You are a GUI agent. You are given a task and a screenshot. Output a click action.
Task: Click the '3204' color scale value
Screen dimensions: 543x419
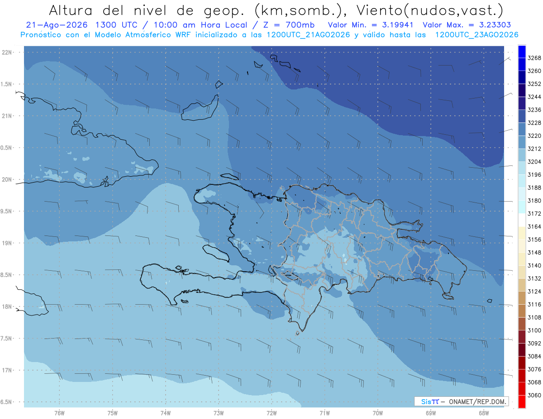tap(534, 162)
